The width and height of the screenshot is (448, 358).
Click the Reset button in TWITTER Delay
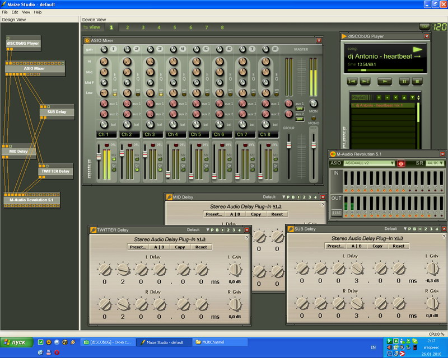201,247
